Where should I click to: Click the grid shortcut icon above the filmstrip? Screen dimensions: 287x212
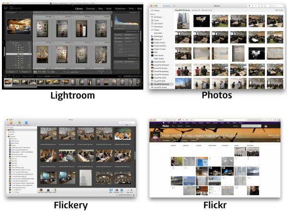(14, 76)
